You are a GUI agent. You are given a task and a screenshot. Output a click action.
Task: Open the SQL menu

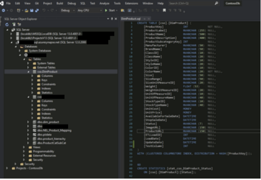[x=83, y=3]
